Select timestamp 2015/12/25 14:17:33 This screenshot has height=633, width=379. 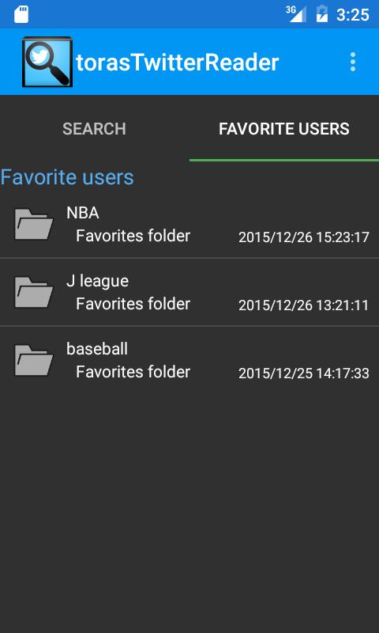(x=304, y=373)
